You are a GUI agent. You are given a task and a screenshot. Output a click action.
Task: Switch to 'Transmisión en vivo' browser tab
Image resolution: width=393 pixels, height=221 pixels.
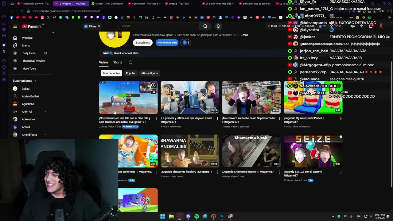coord(33,4)
